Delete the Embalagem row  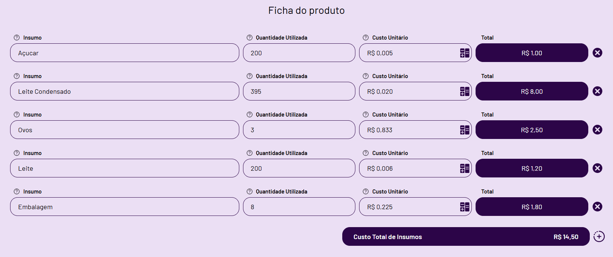[597, 207]
